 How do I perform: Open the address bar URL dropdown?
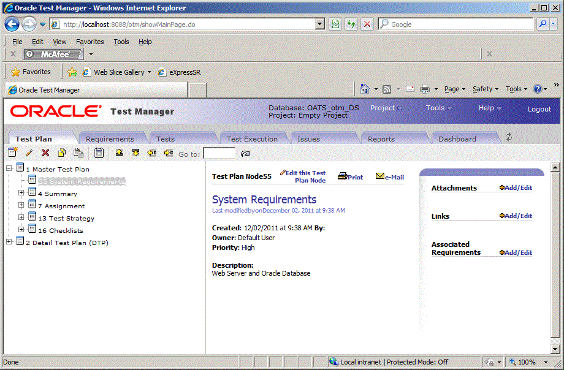[x=319, y=24]
